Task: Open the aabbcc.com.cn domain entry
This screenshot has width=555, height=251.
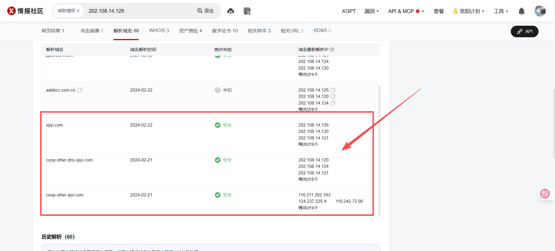Action: coord(60,90)
